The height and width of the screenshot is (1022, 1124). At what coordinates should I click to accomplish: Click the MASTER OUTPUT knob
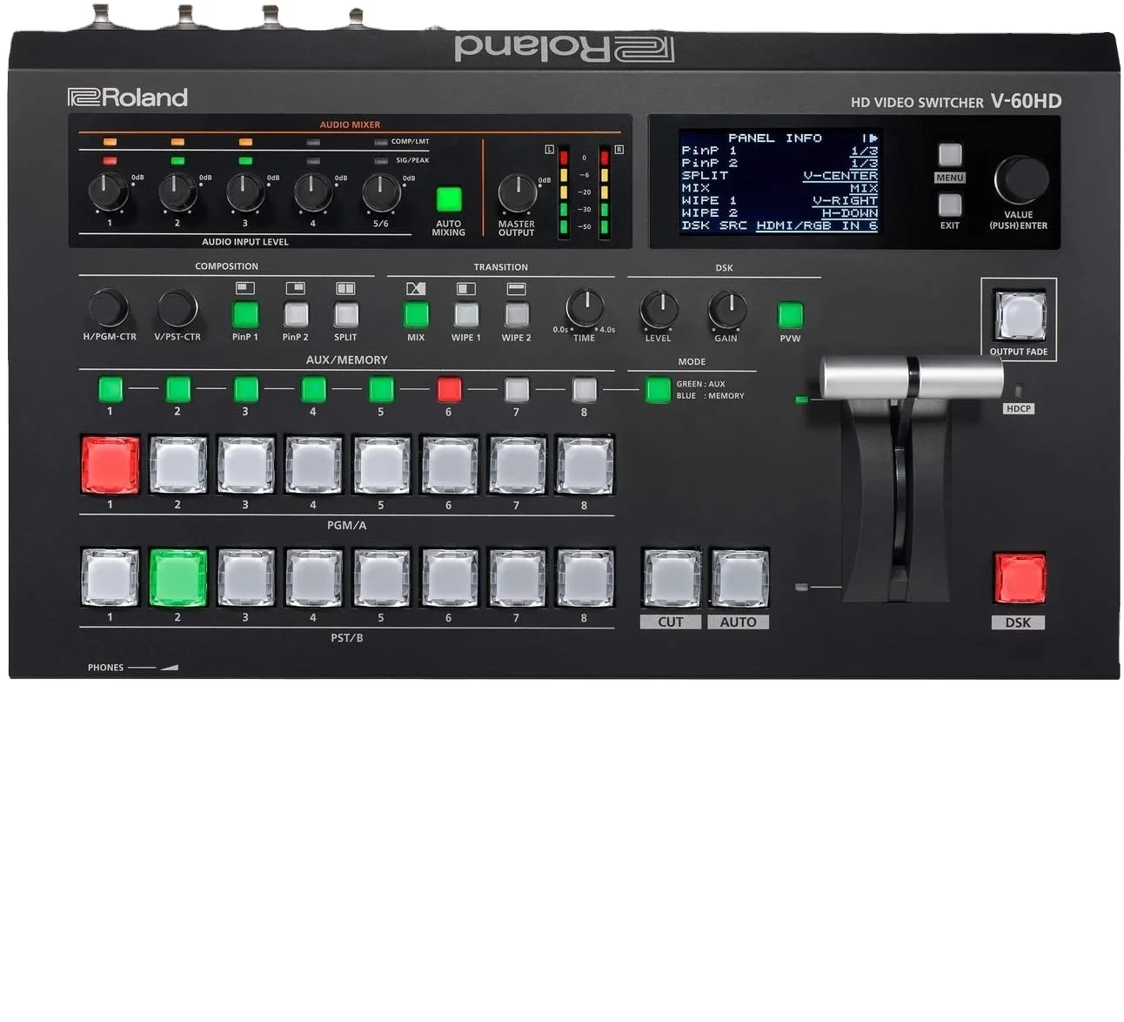(x=517, y=192)
